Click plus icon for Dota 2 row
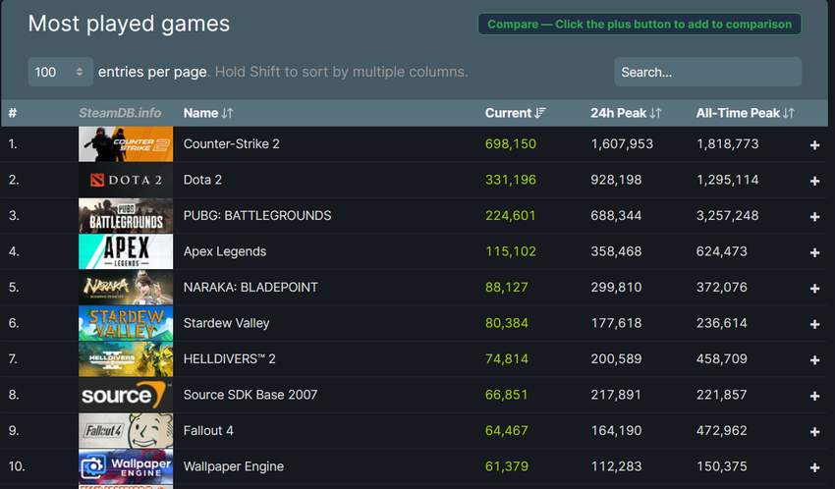Viewport: 835px width, 489px height. point(814,181)
